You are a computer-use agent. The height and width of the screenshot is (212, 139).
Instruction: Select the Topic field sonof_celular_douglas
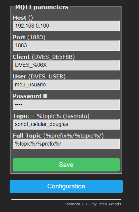(66, 124)
